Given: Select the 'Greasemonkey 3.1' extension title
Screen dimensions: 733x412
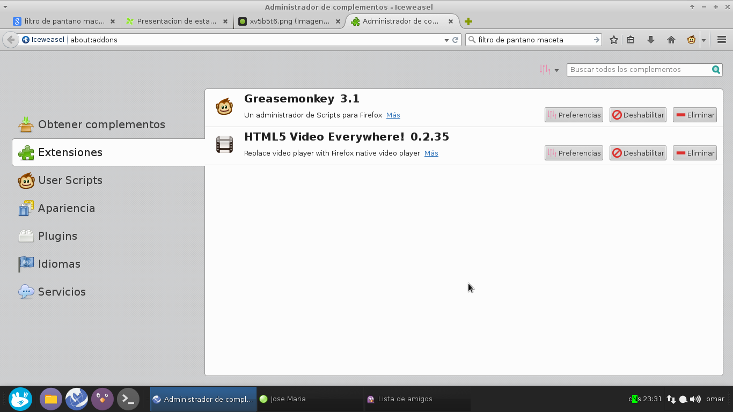Looking at the screenshot, I should pos(302,99).
